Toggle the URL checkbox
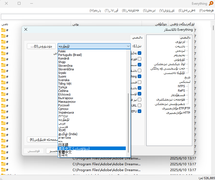The width and height of the screenshot is (215, 180). click(140, 106)
